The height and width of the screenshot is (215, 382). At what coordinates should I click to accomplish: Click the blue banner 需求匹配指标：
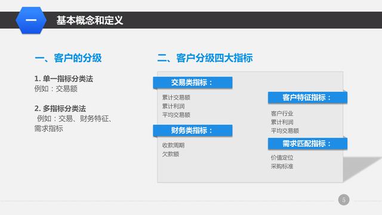point(308,143)
